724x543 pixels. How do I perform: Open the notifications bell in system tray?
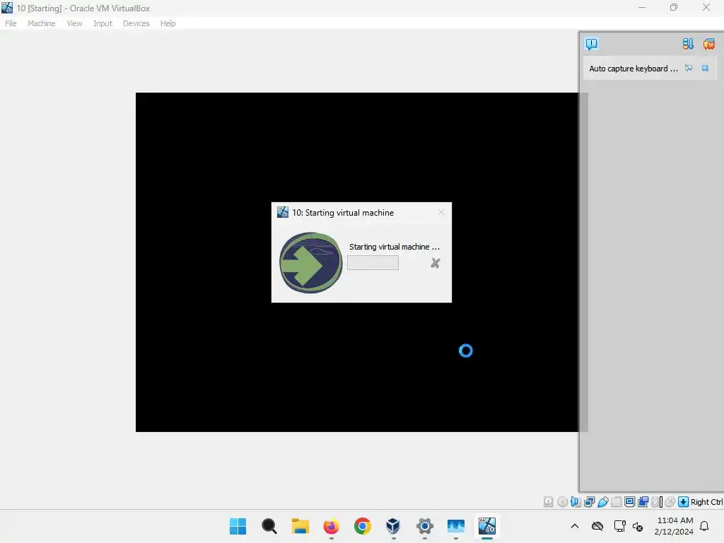pos(705,526)
